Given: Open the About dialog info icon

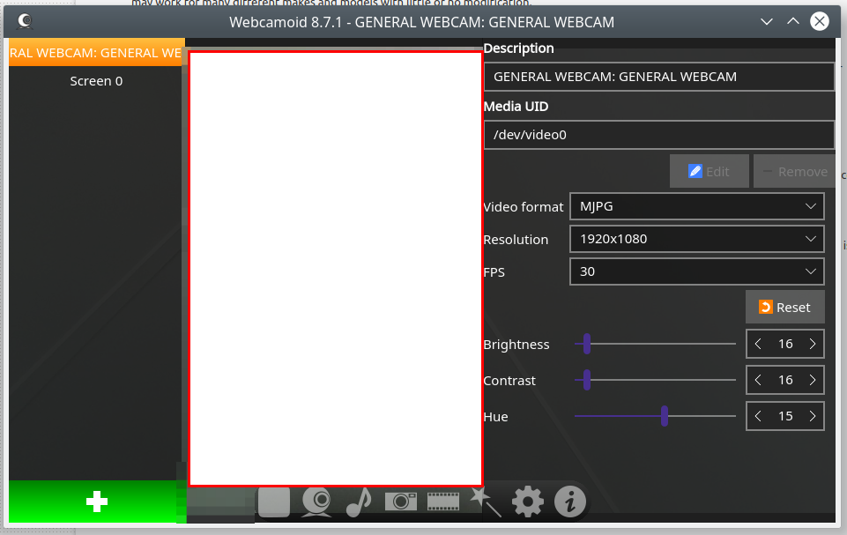Looking at the screenshot, I should [x=570, y=501].
